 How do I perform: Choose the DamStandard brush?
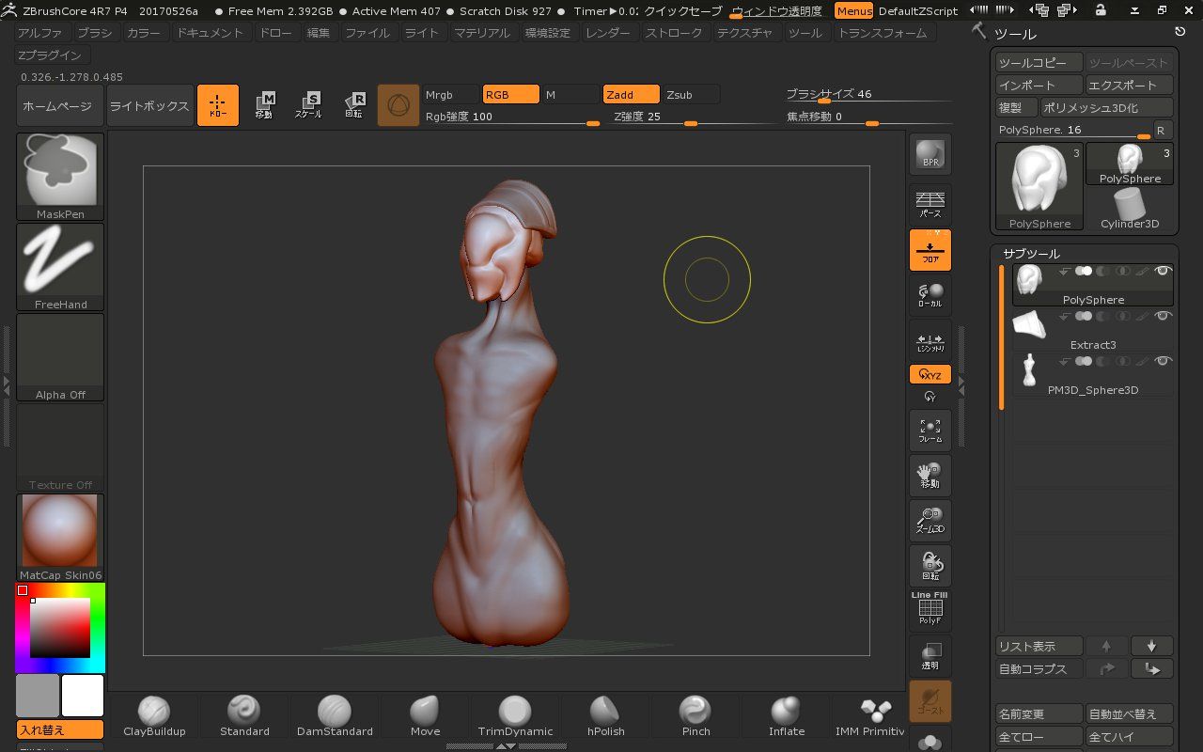pyautogui.click(x=335, y=716)
